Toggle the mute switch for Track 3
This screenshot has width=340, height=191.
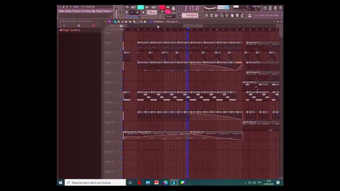[x=122, y=59]
